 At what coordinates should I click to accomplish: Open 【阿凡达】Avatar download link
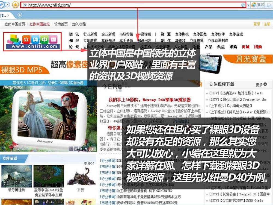[x=239, y=112]
